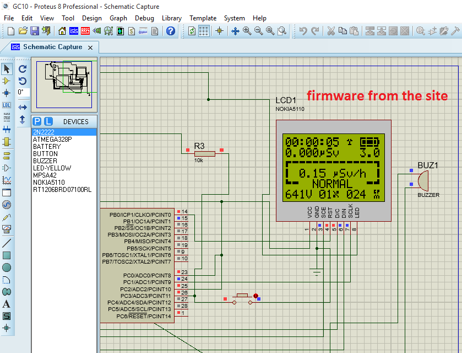Image resolution: width=462 pixels, height=353 pixels.
Task: Go to the Home Page icon
Action: 62,31
